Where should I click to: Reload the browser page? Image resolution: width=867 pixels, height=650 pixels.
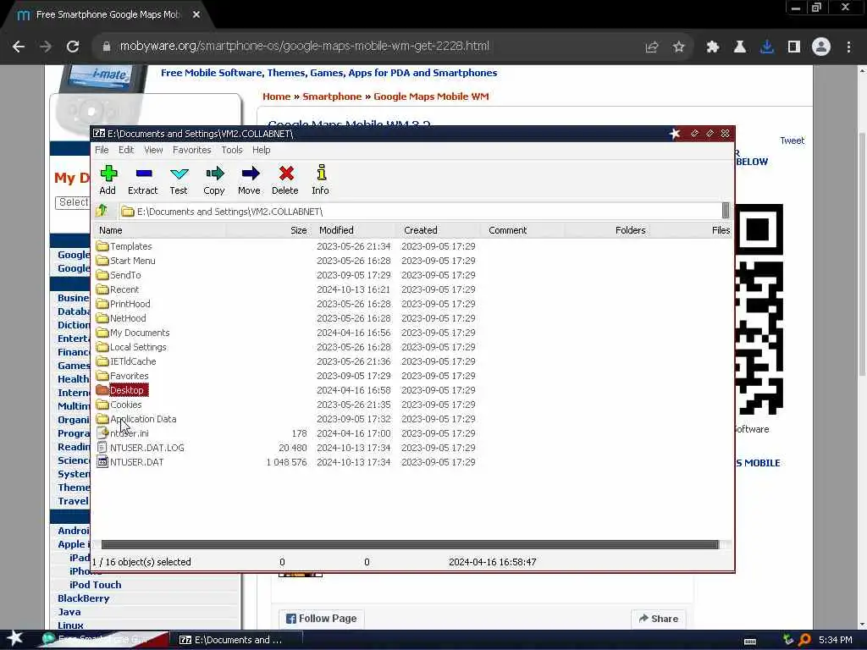(73, 47)
